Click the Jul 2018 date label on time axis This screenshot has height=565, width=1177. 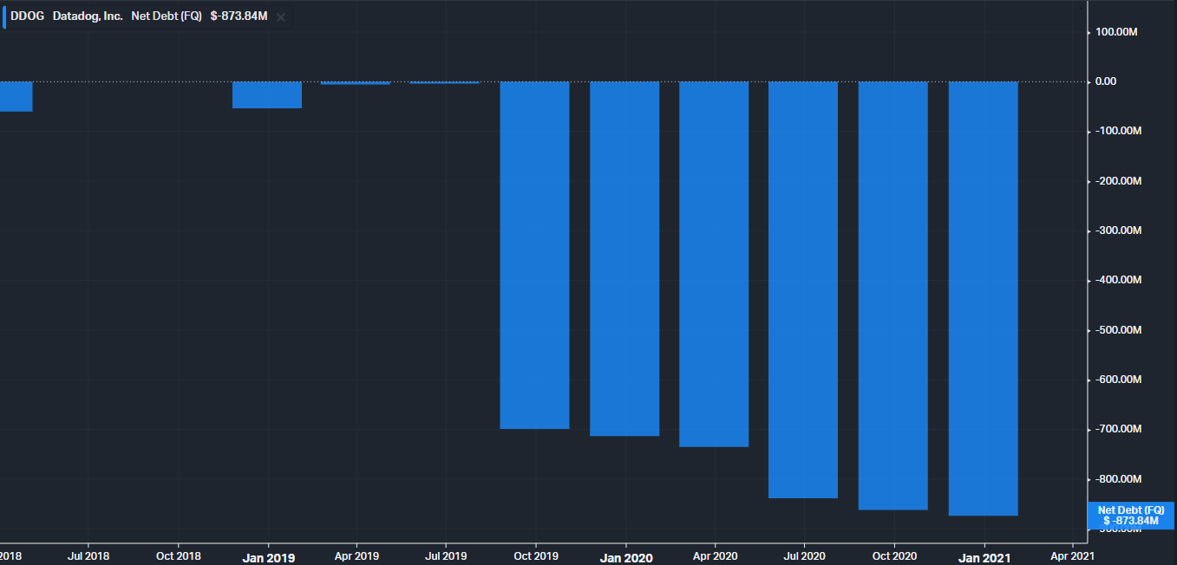point(88,556)
